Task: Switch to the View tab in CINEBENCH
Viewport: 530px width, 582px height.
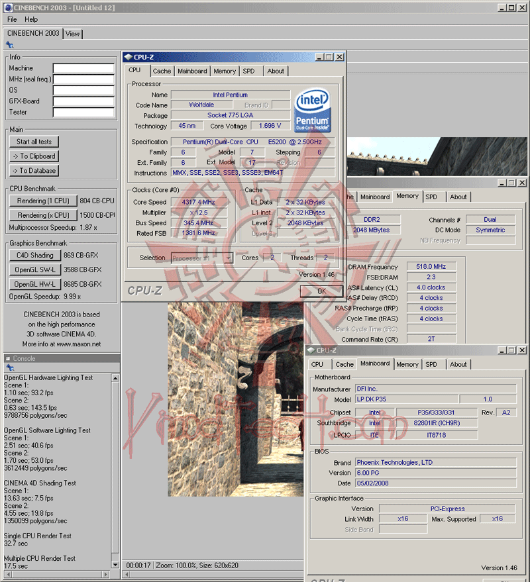Action: tap(72, 34)
